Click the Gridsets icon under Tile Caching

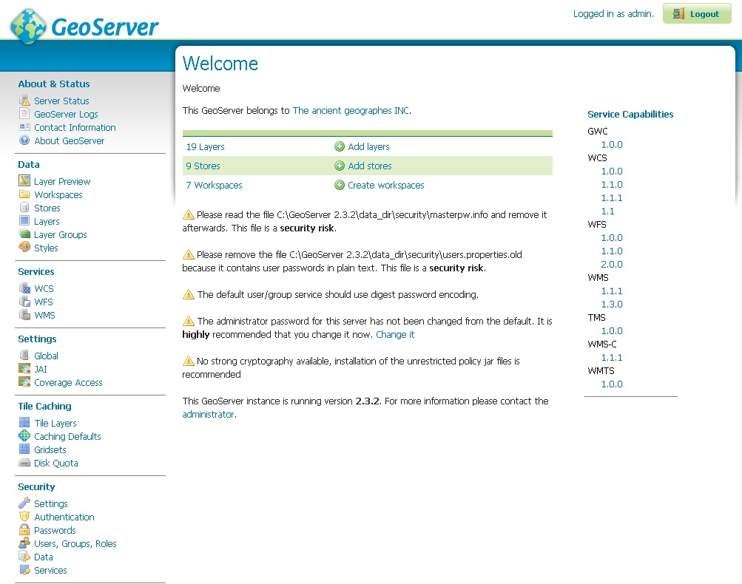(x=24, y=449)
